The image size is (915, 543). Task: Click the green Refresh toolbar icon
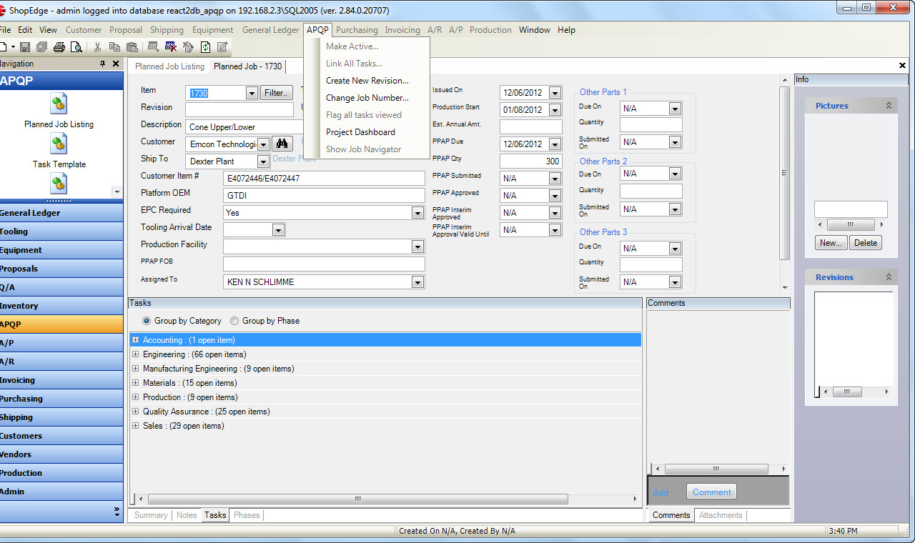click(206, 47)
